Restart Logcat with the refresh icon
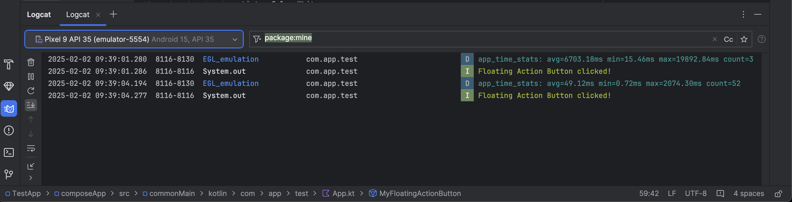Image resolution: width=792 pixels, height=202 pixels. click(31, 91)
